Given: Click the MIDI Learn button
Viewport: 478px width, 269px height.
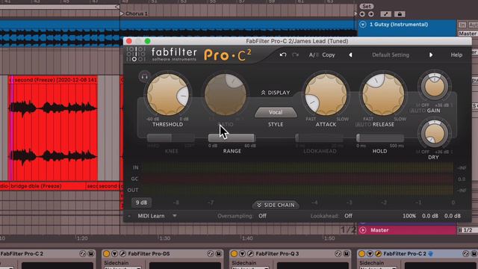Looking at the screenshot, I should [151, 216].
